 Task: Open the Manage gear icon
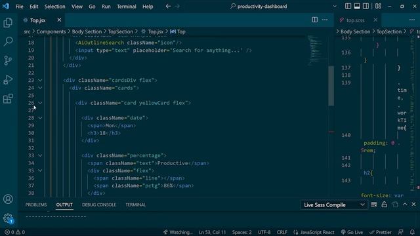pos(8,218)
